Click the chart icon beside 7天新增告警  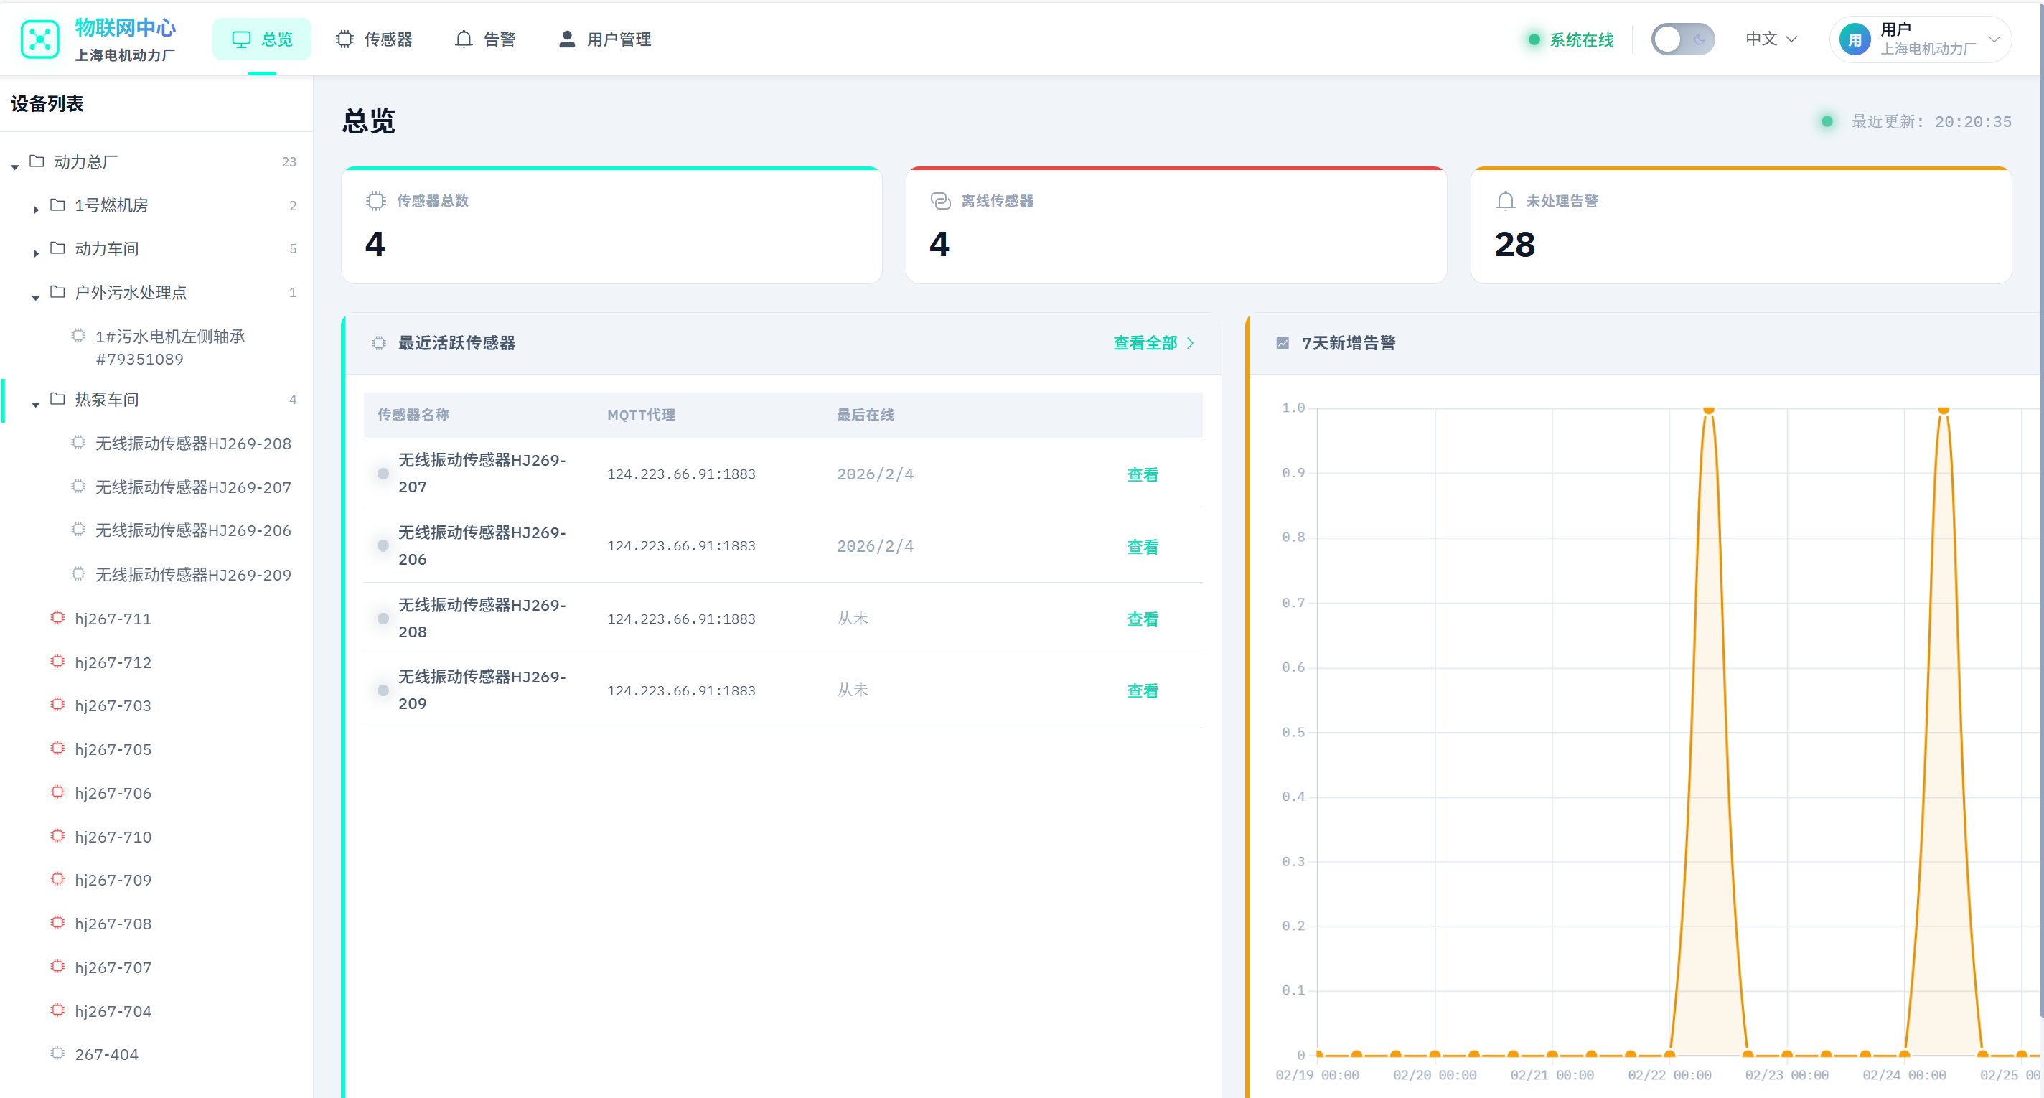[x=1283, y=343]
